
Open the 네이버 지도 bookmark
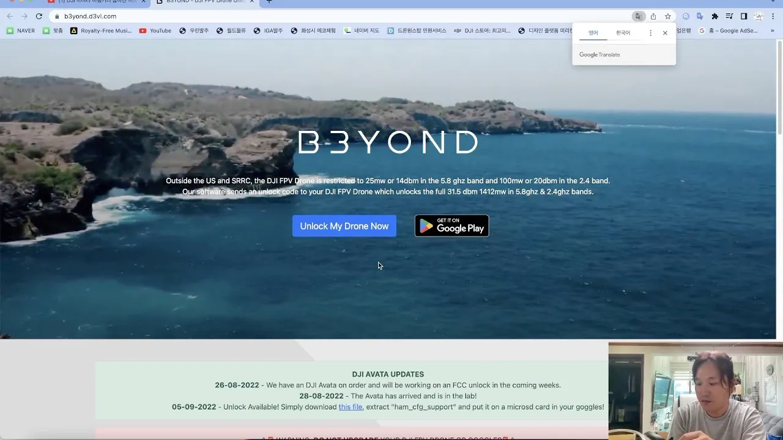click(362, 31)
